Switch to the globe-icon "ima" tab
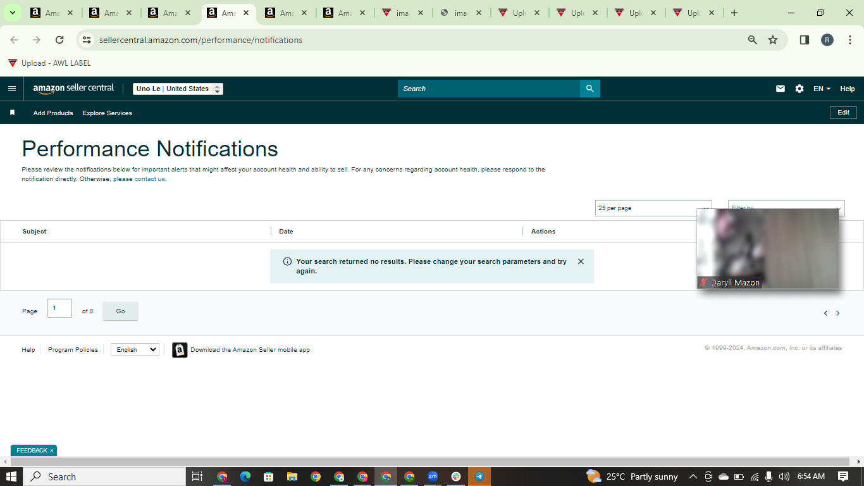 pyautogui.click(x=461, y=13)
